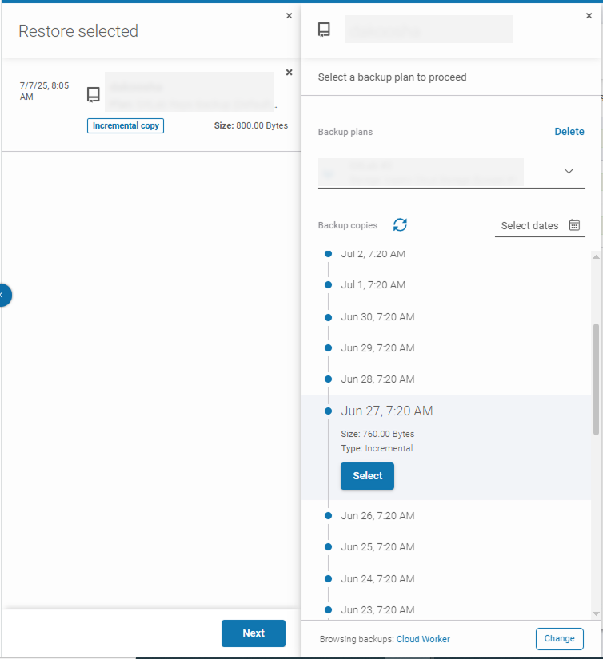Click the Cloud Worker link
603x659 pixels.
click(x=423, y=639)
